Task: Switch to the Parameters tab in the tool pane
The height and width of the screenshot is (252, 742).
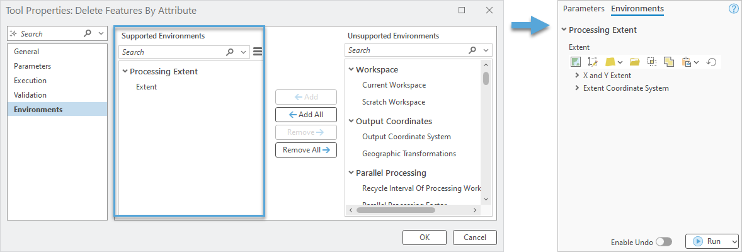Action: pyautogui.click(x=583, y=9)
